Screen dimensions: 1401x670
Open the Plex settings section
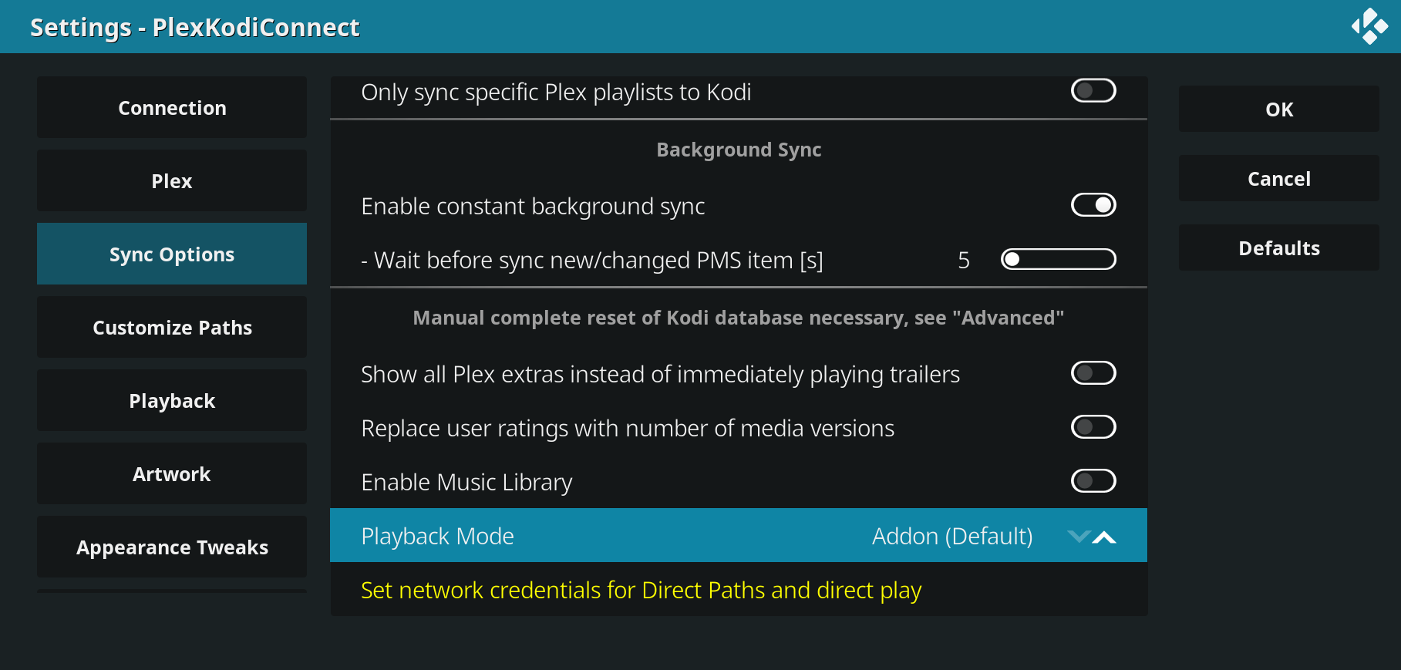(171, 180)
